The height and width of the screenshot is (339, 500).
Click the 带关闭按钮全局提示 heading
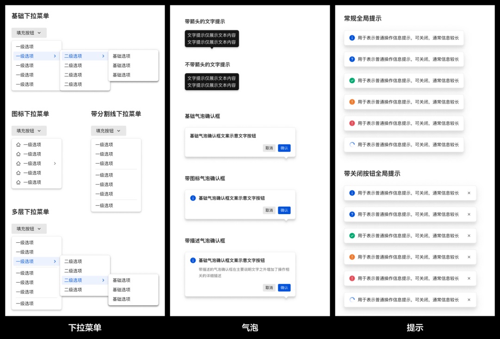click(x=372, y=173)
